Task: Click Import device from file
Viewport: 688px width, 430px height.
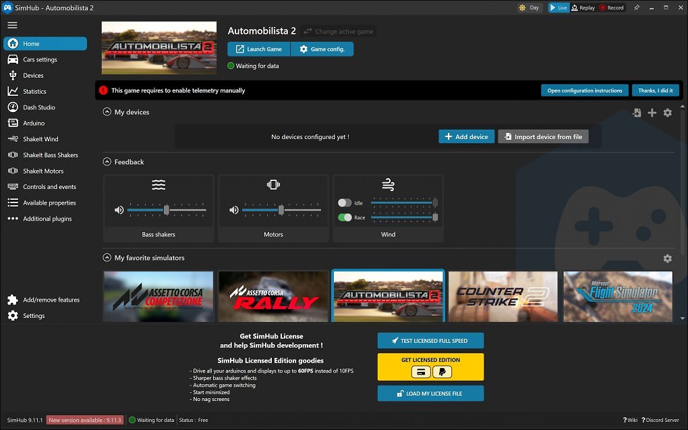Action: point(543,136)
